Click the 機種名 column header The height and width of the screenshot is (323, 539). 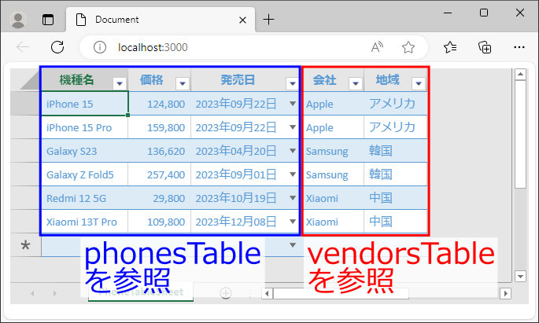click(85, 79)
